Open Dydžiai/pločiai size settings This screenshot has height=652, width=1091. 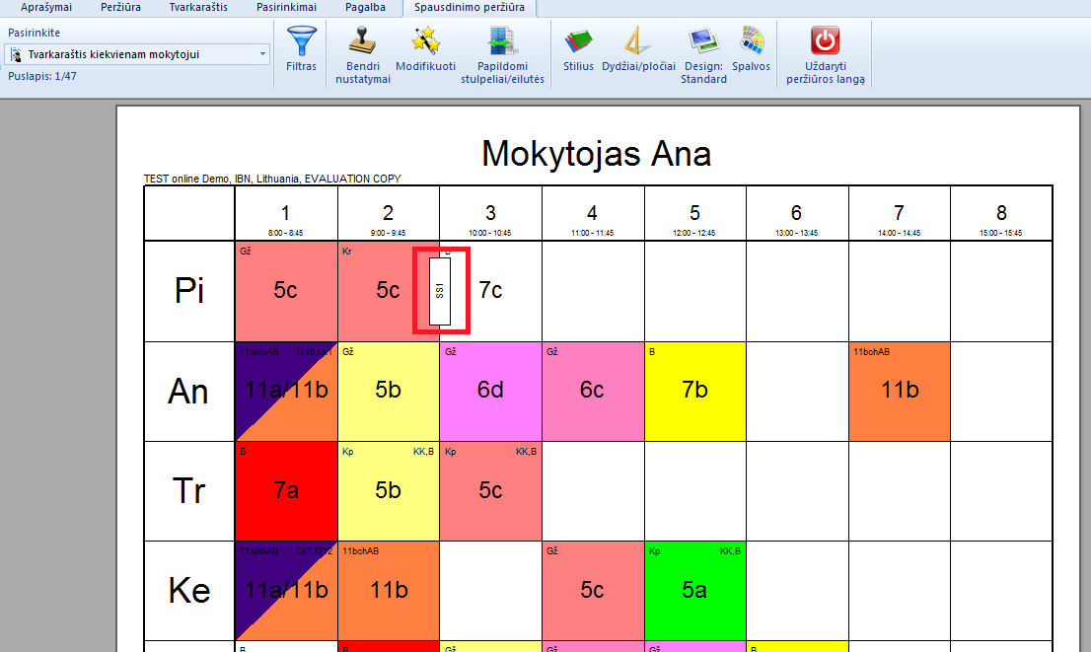tap(638, 49)
